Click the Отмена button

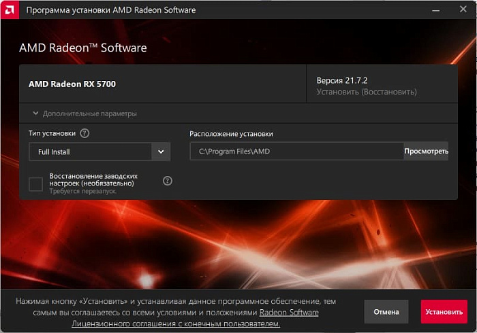point(386,312)
